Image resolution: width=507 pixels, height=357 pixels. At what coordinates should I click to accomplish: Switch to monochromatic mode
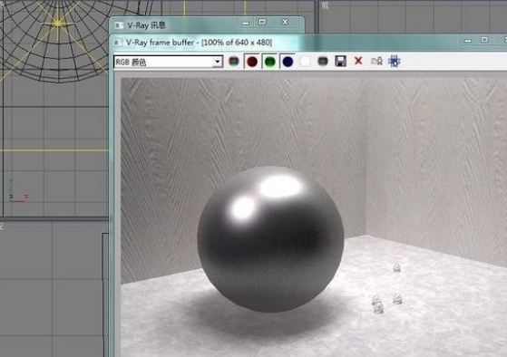pos(322,61)
